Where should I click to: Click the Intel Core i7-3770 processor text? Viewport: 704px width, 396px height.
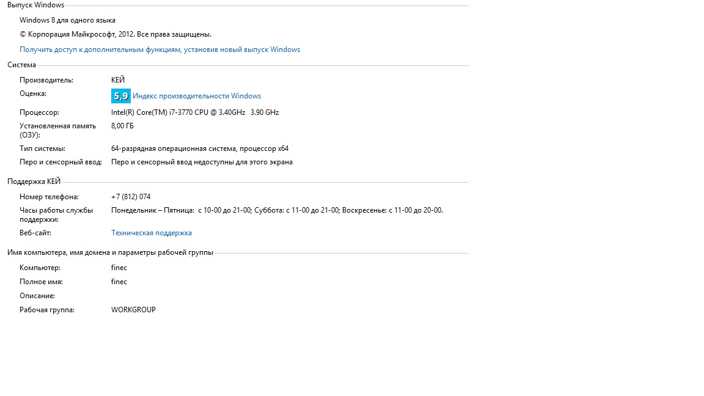tap(194, 112)
